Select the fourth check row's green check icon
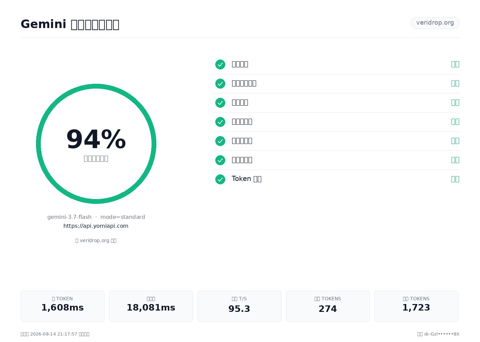This screenshot has height=342, width=480. click(220, 122)
